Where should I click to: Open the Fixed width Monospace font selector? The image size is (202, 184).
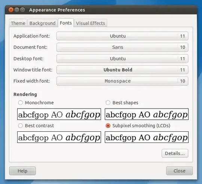tap(122, 81)
